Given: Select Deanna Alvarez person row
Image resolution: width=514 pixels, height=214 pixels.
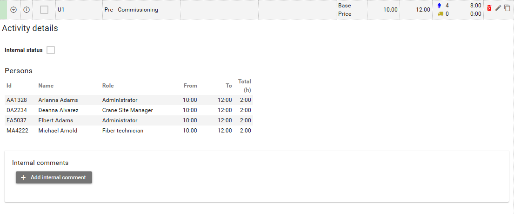Looking at the screenshot, I should tap(129, 110).
